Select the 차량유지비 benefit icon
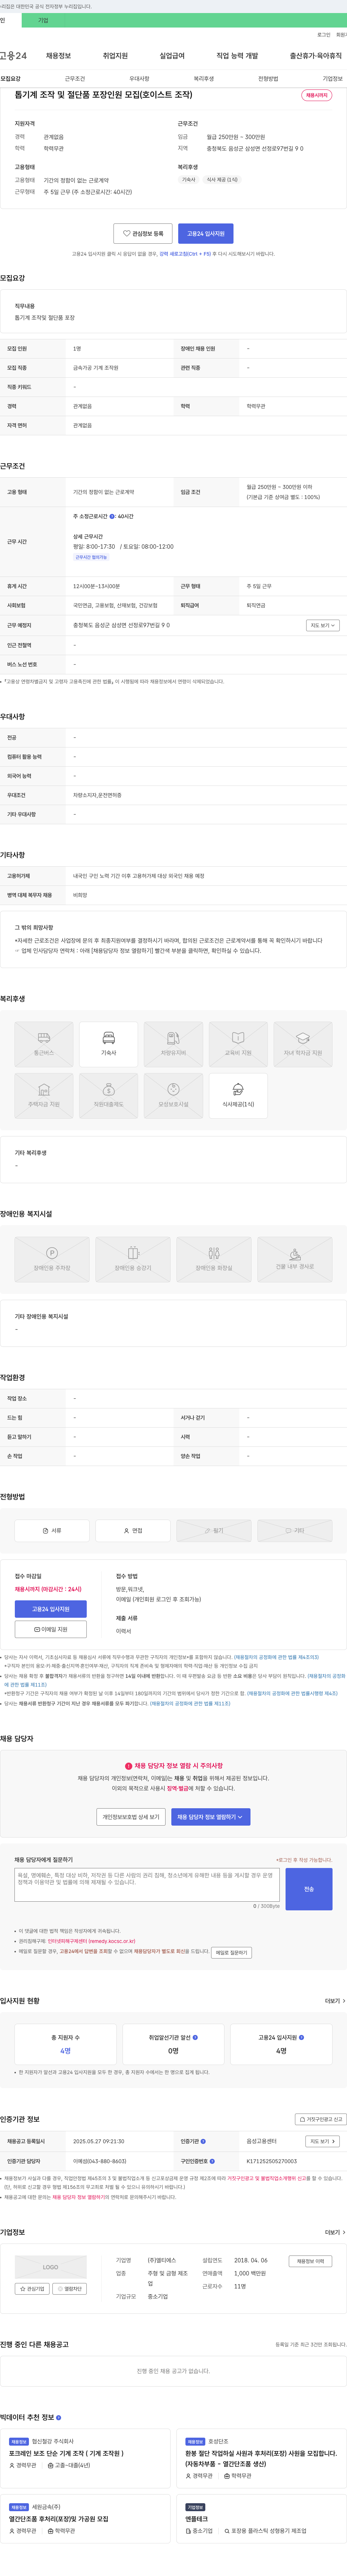 [x=173, y=1044]
